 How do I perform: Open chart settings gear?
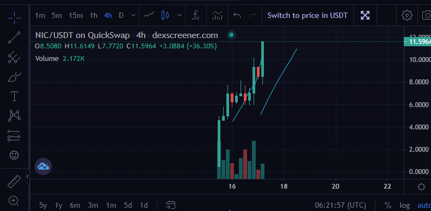tap(407, 15)
